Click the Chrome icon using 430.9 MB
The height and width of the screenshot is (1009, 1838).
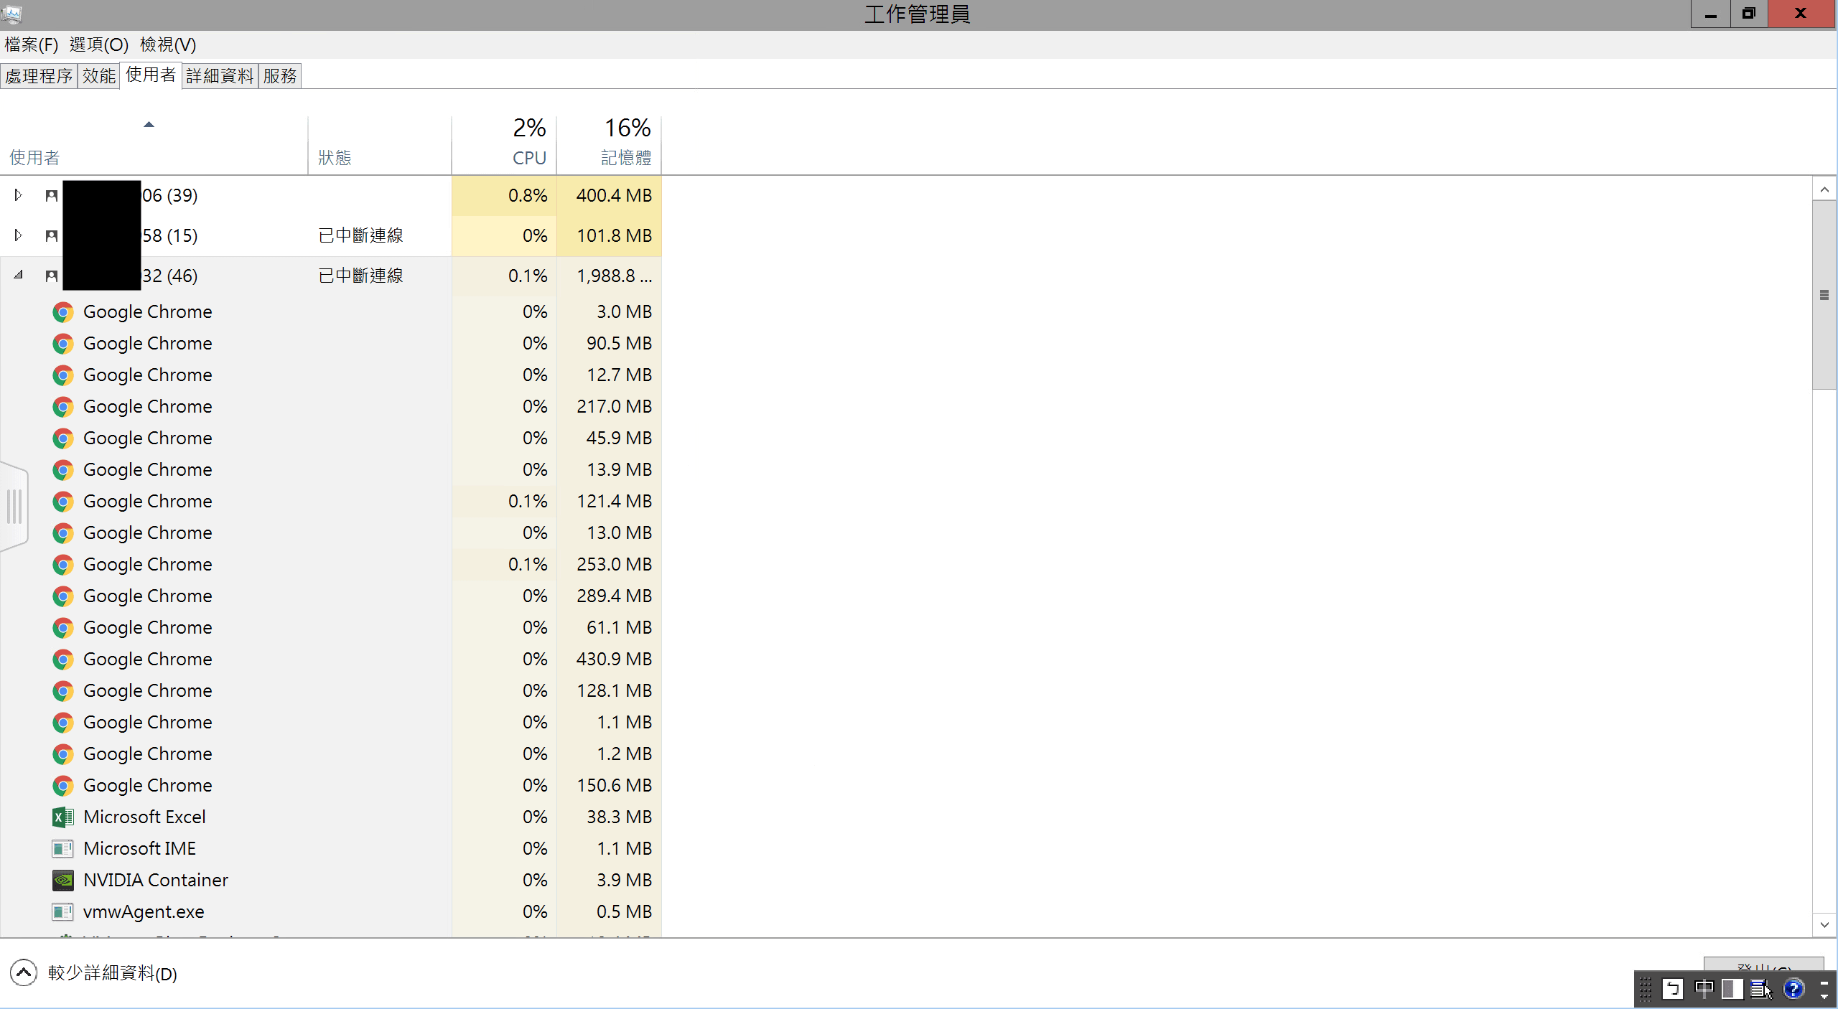click(63, 659)
